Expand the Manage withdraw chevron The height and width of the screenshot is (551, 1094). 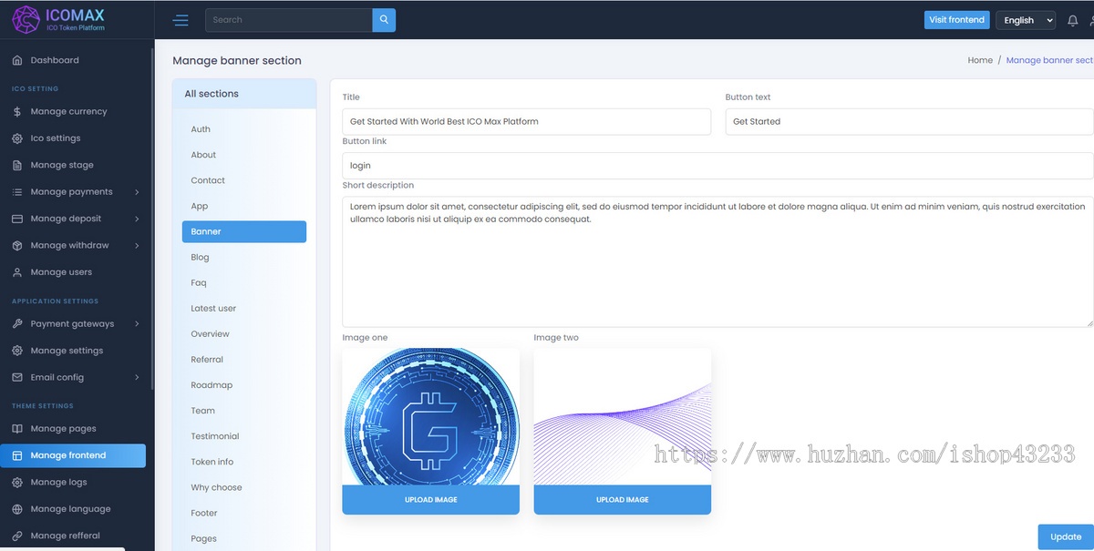tap(137, 246)
